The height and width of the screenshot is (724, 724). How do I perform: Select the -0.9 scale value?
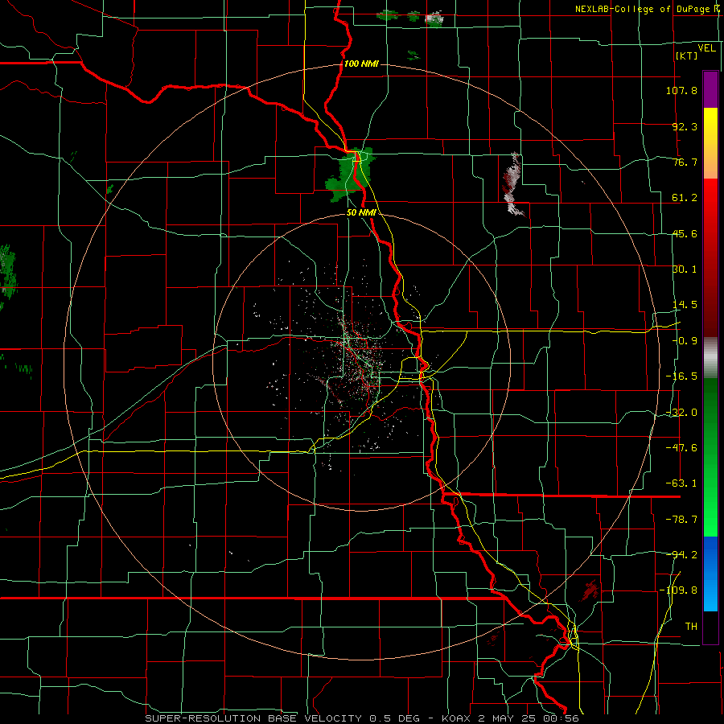[685, 341]
